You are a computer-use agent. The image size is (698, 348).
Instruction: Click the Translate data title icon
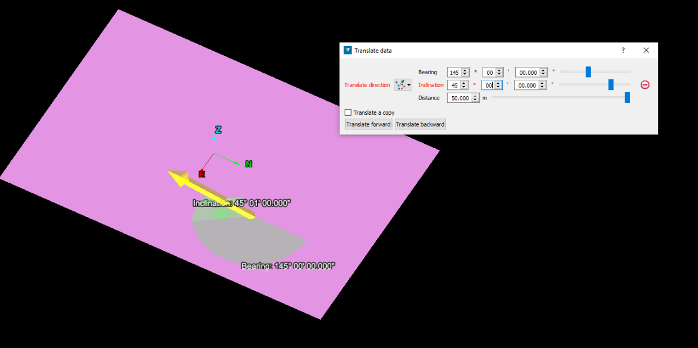[x=348, y=50]
